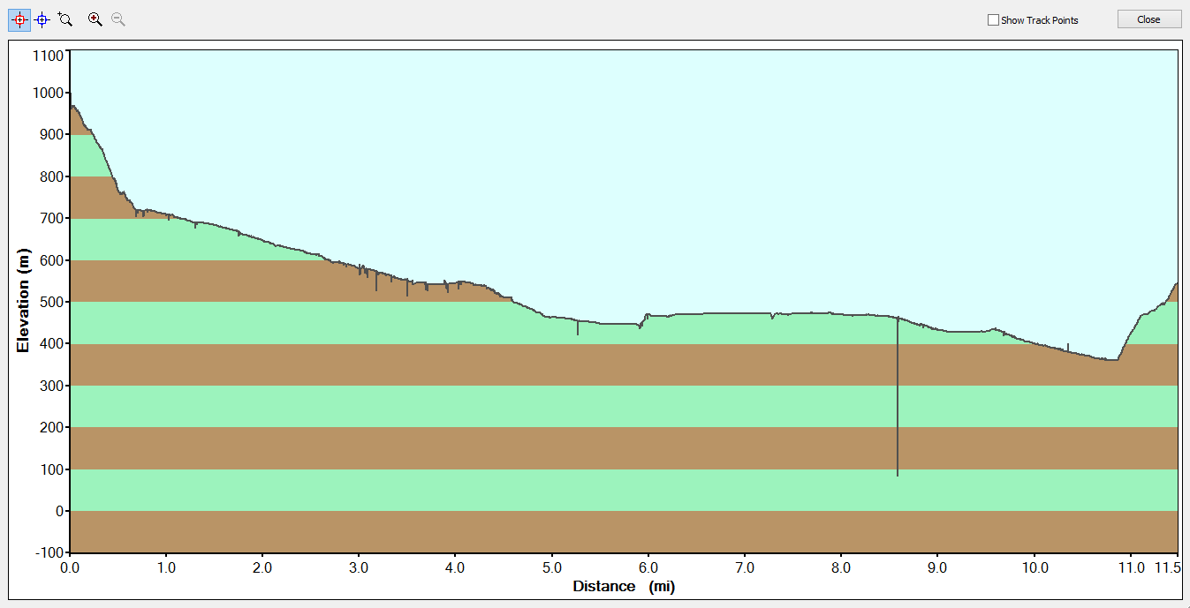Click the 900 elevation axis label

(x=51, y=134)
